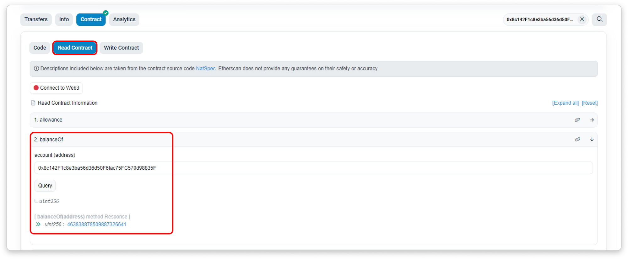628x259 pixels.
Task: Select the Code sub-tab
Action: (40, 48)
